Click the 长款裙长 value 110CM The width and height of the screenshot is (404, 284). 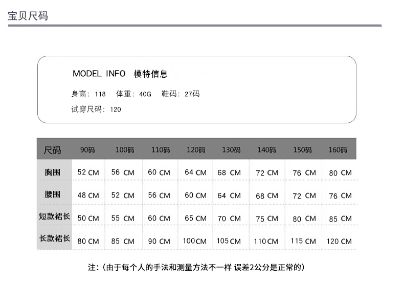(266, 241)
